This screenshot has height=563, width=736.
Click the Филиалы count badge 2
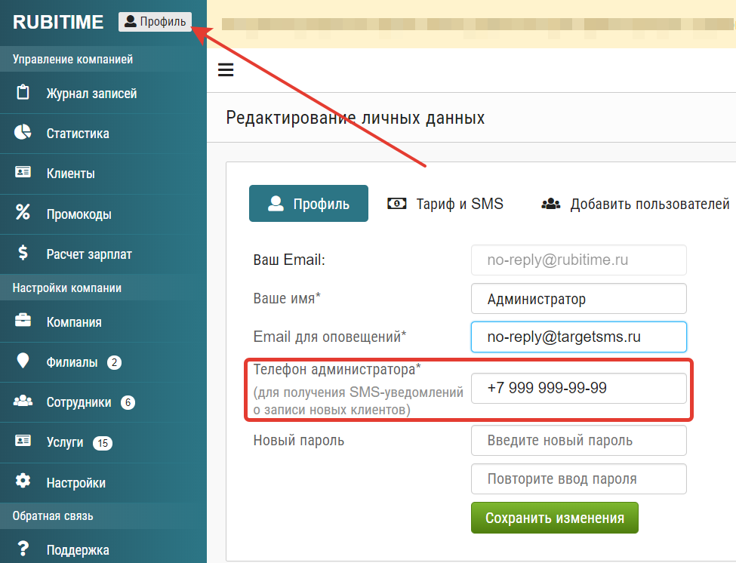pos(114,363)
